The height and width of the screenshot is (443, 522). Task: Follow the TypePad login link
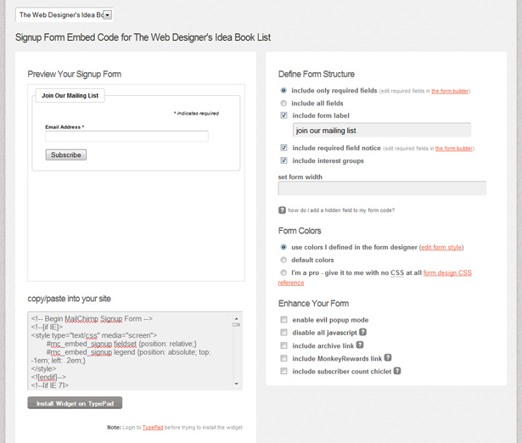click(x=153, y=428)
